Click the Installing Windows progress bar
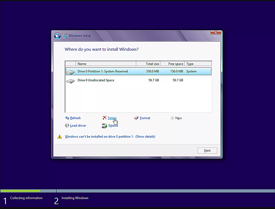Viewport: 275px width, 209px height. (x=166, y=191)
